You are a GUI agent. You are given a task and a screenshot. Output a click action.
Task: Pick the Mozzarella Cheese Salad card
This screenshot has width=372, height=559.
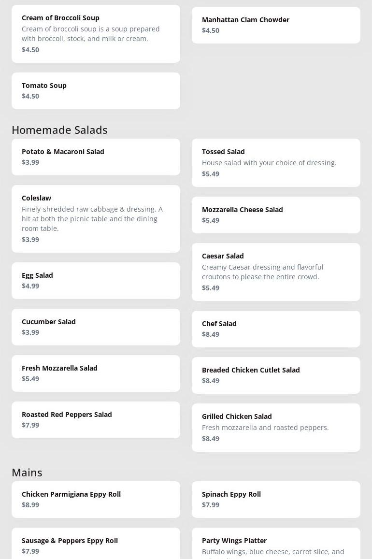coord(276,215)
